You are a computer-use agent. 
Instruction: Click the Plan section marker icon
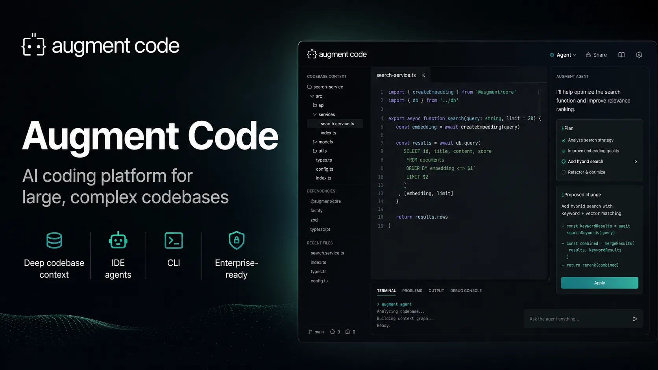click(562, 128)
